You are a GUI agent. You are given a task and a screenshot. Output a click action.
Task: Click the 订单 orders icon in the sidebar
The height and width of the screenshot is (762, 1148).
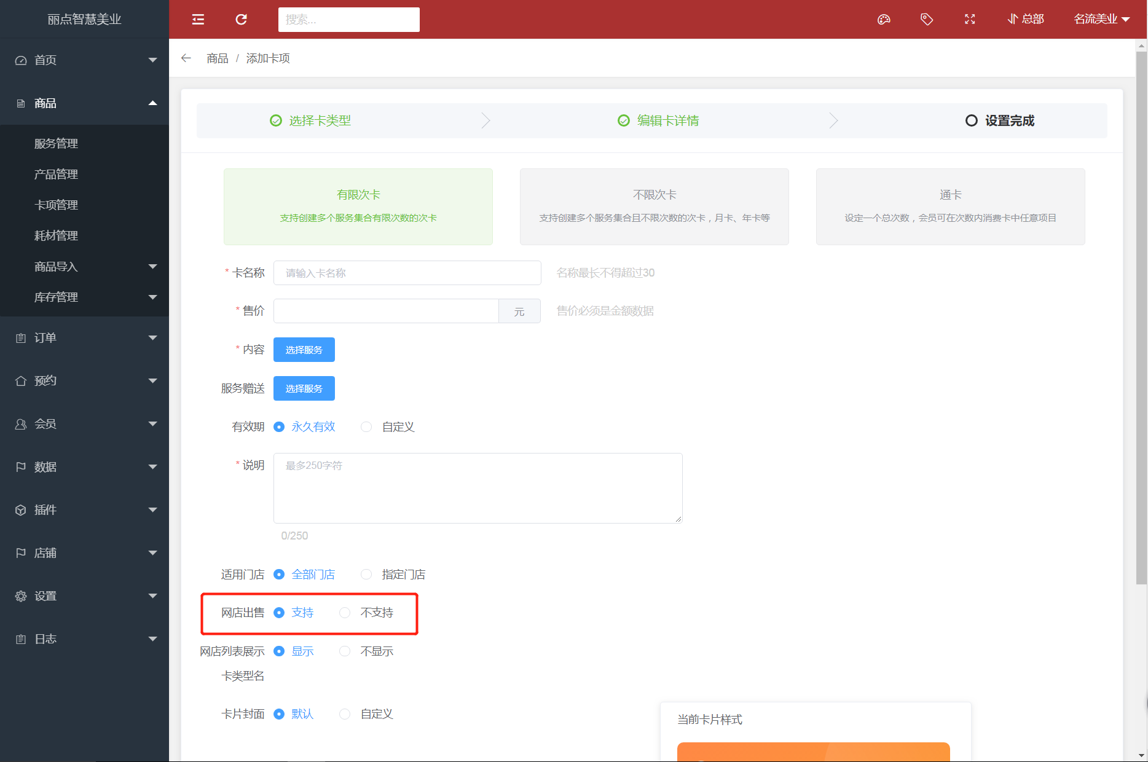[x=21, y=338]
